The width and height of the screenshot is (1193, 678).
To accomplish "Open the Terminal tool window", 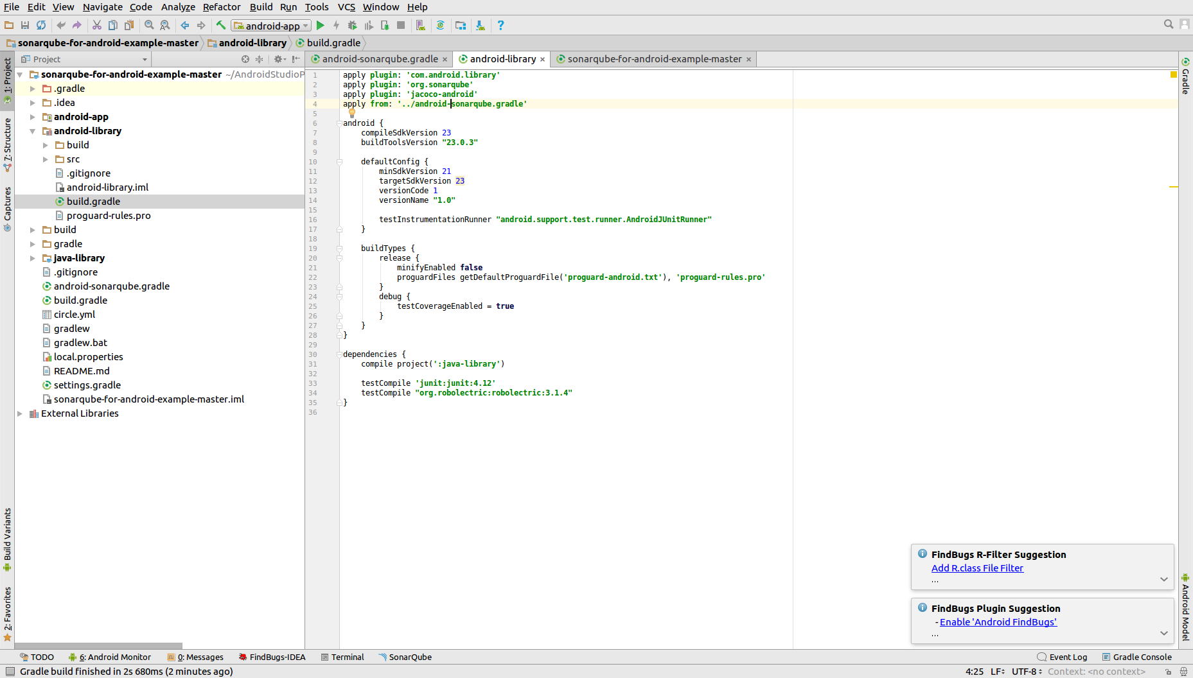I will coord(342,657).
